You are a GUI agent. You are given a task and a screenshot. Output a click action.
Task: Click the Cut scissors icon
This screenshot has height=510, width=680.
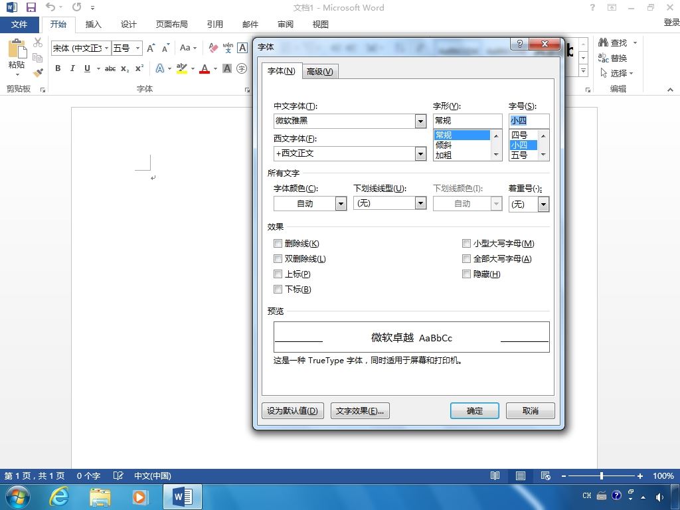[38, 42]
